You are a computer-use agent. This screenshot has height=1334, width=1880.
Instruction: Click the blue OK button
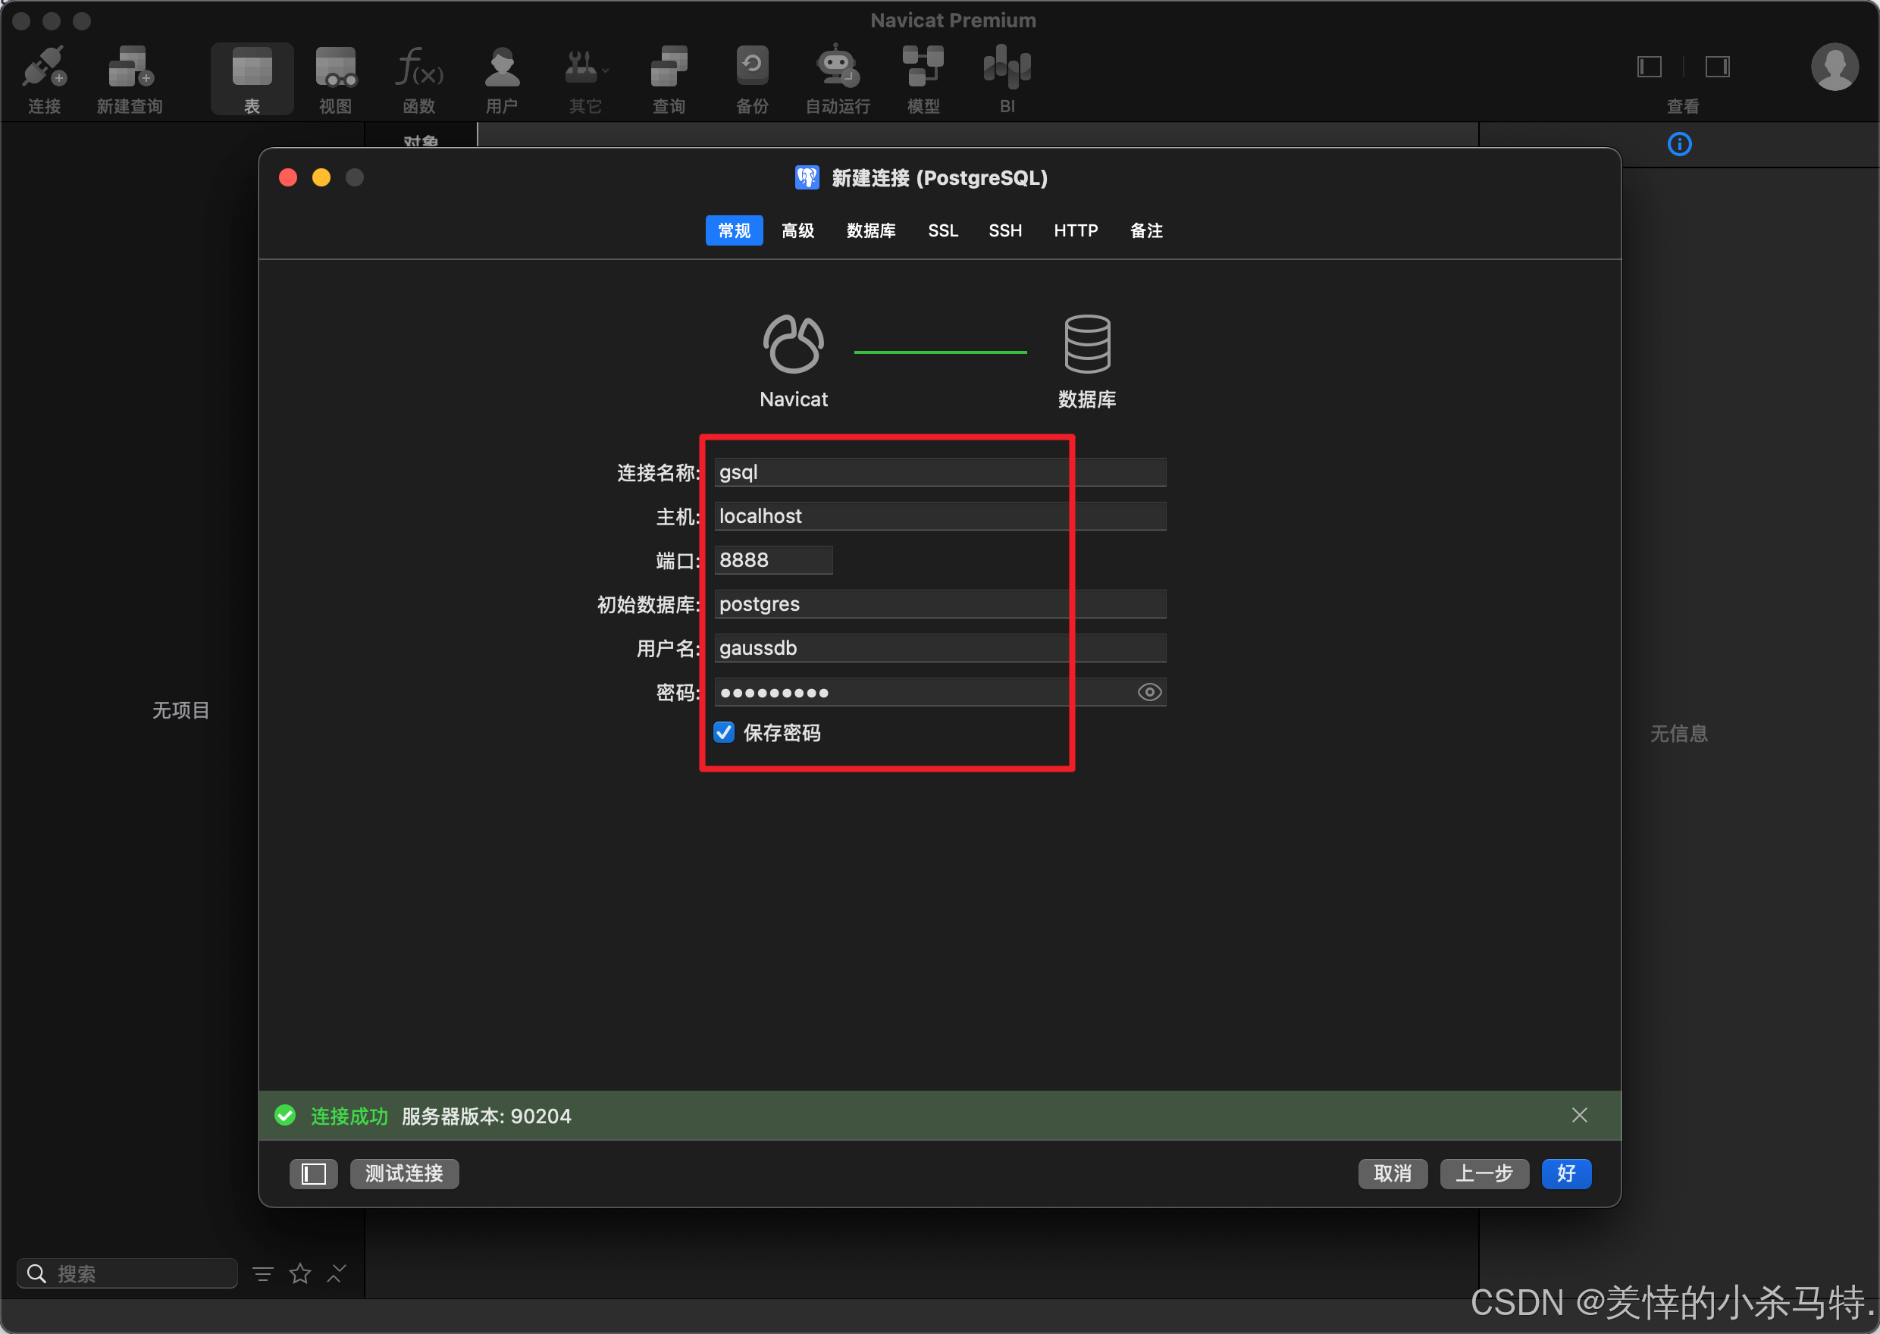pyautogui.click(x=1565, y=1173)
